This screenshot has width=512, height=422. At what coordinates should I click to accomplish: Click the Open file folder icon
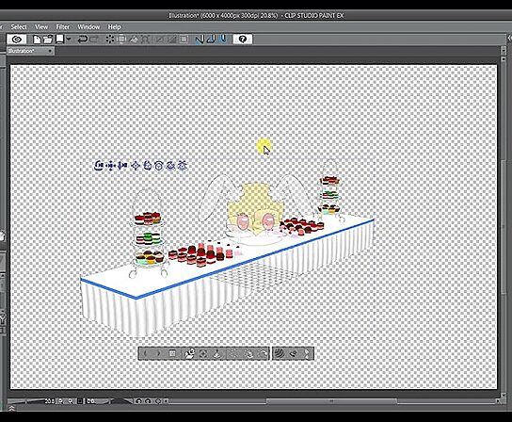48,40
